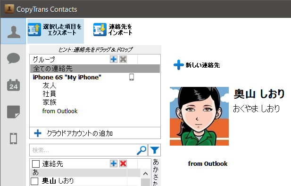
Task: Import contacts with 連絡先をインポート
Action: point(113,30)
